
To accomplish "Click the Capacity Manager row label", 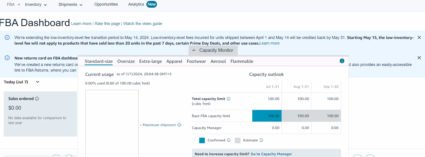I will pyautogui.click(x=207, y=128).
